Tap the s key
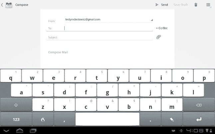Viewport: 215px width, 134px height. (43, 90)
